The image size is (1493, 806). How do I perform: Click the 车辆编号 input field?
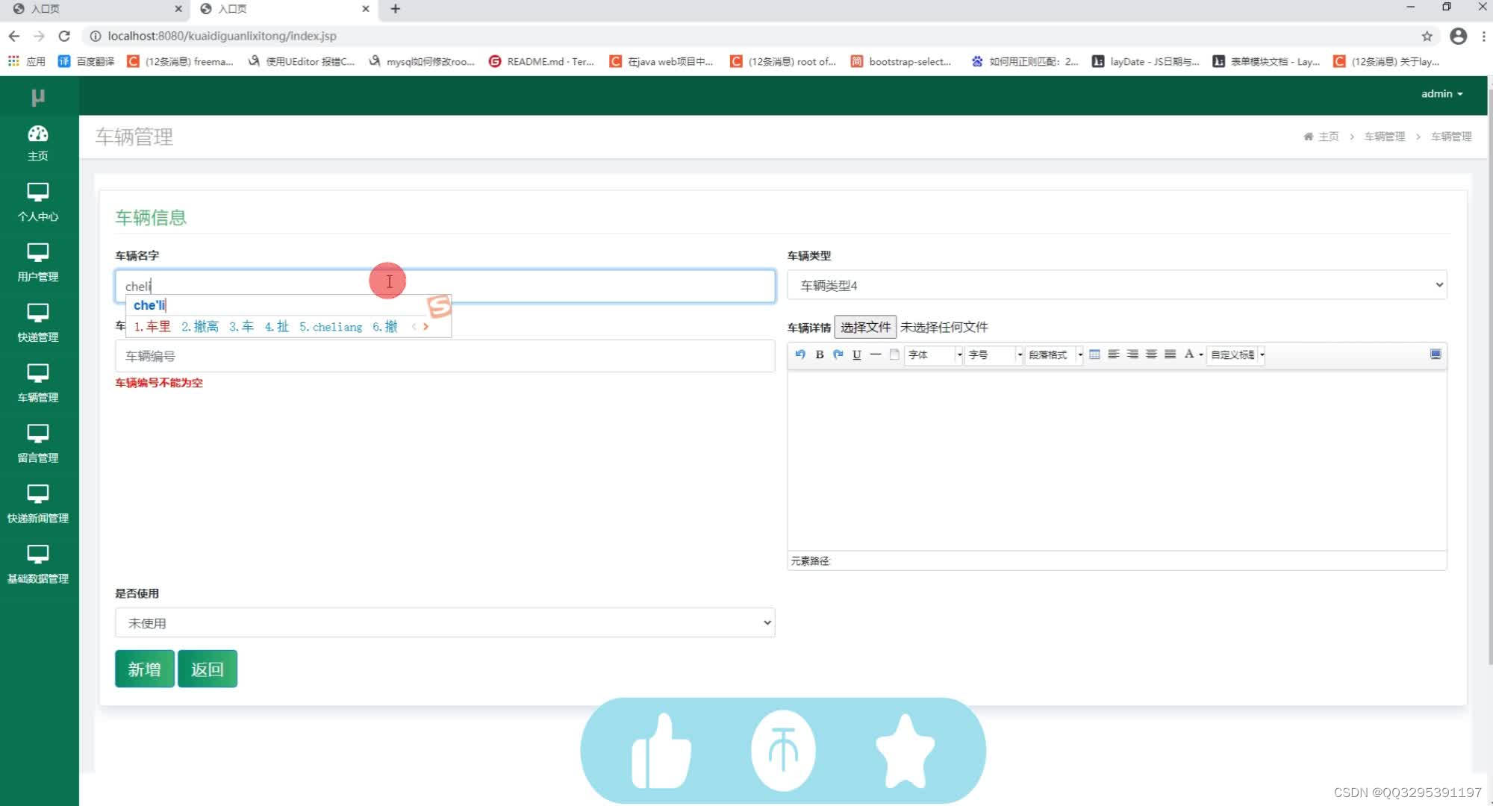(x=445, y=356)
